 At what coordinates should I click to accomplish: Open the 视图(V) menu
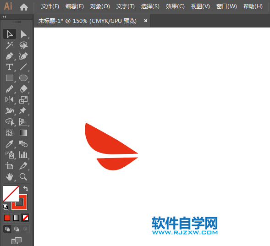[200, 6]
